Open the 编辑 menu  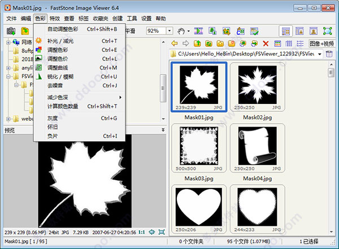26,19
